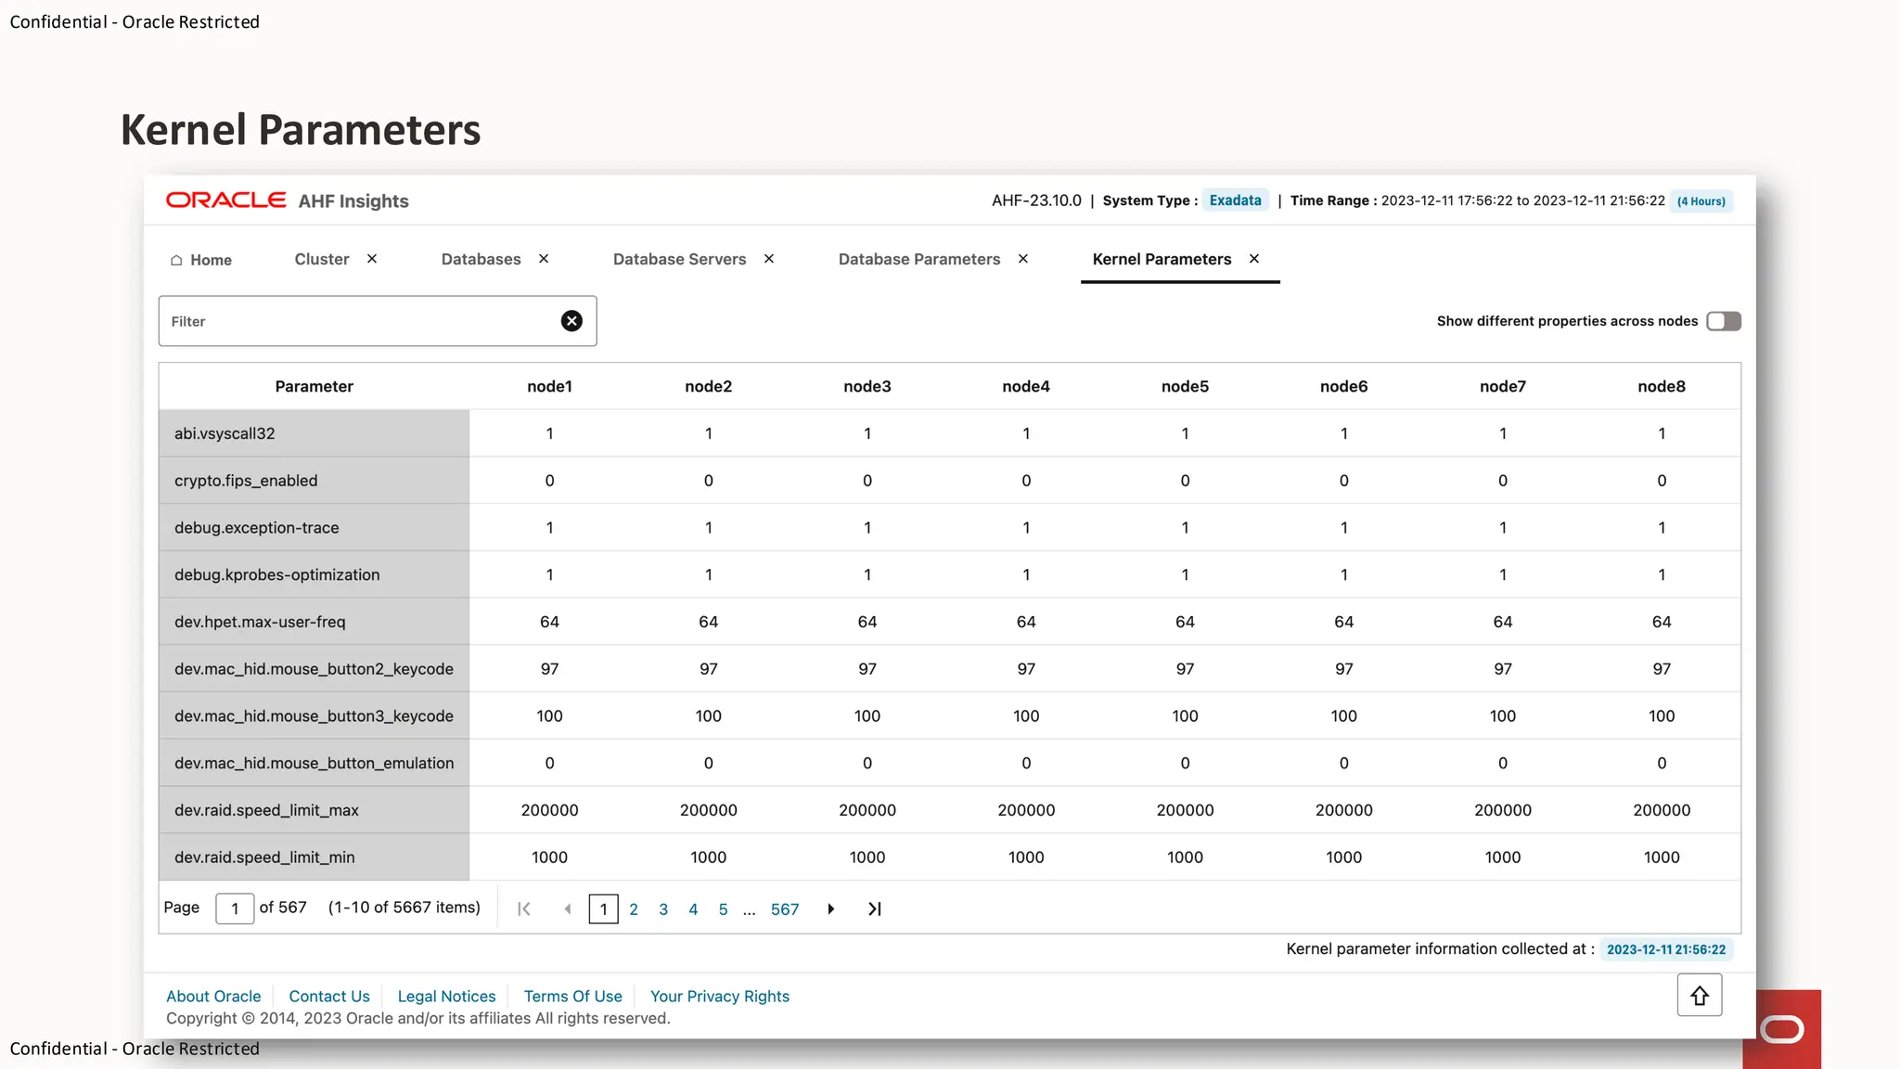Close the Database Servers tab
This screenshot has width=1900, height=1069.
pyautogui.click(x=769, y=259)
